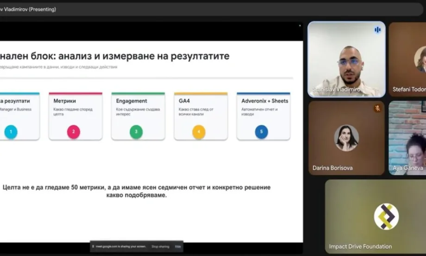The image size is (426, 256).
Task: Click the 'Stanislav Vladimirov' name label
Action: pyautogui.click(x=338, y=89)
